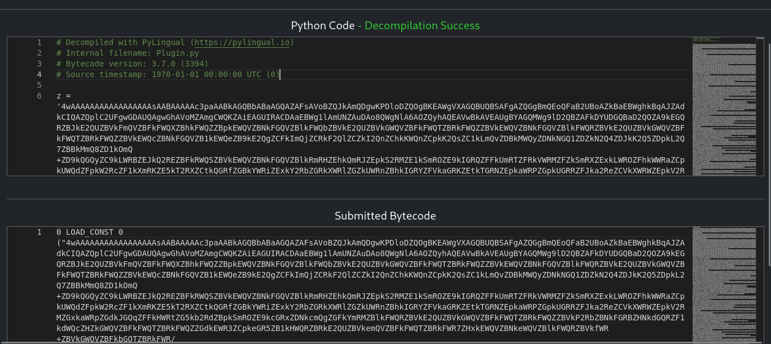771x344 pixels.
Task: Select empty line number 5 in Python Code
Action: point(40,85)
